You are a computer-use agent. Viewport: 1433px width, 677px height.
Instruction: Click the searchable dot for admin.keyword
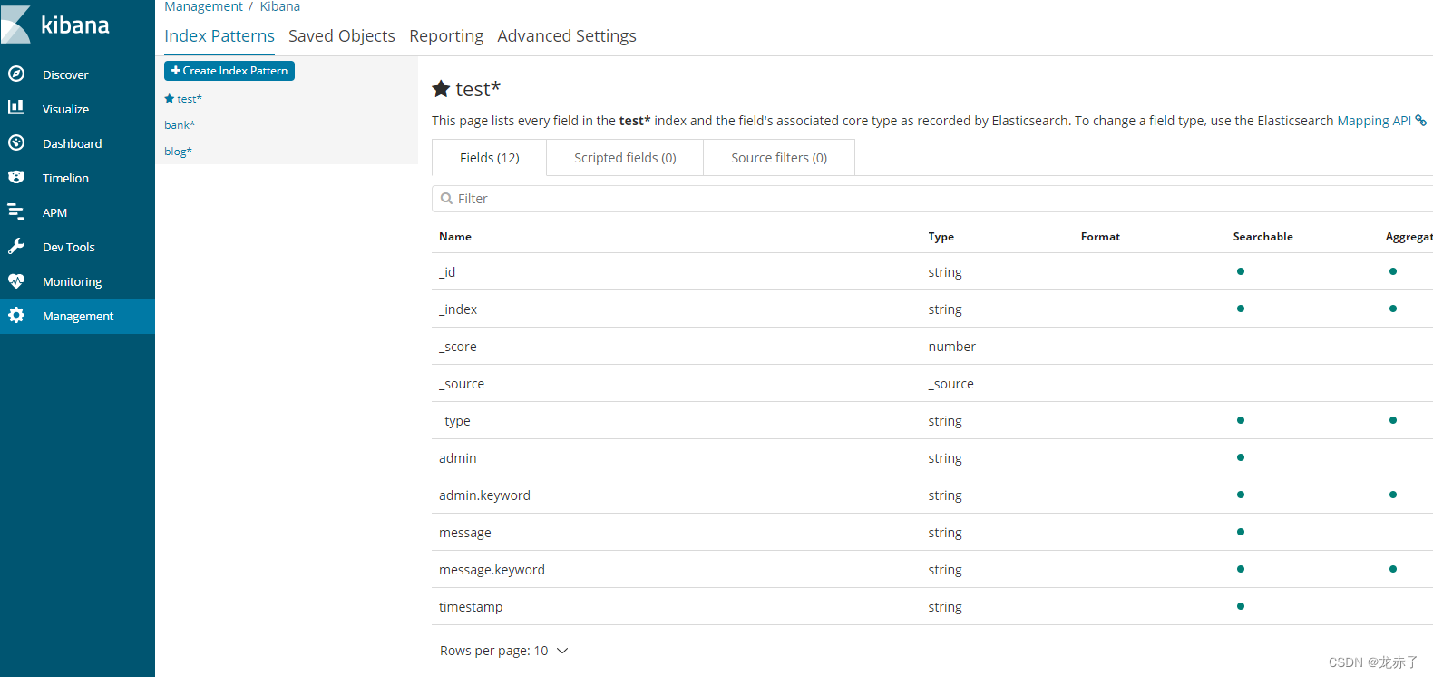1241,495
